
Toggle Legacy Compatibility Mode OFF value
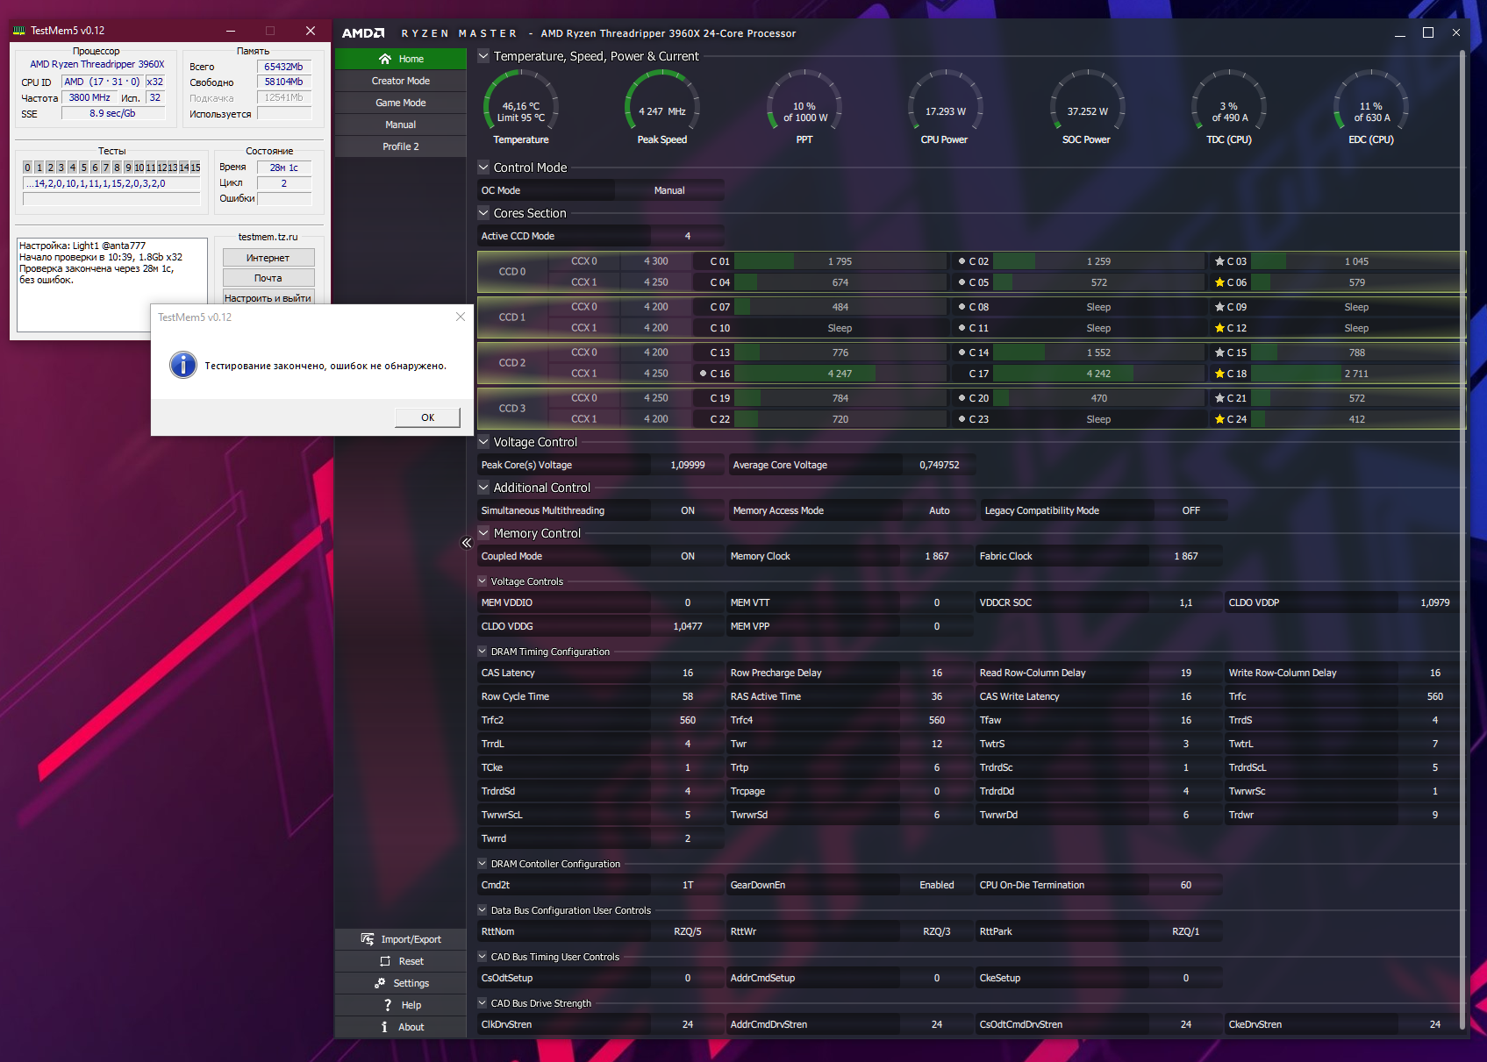click(1190, 510)
